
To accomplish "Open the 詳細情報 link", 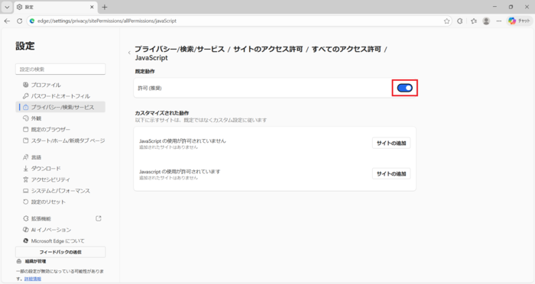I will pyautogui.click(x=32, y=279).
